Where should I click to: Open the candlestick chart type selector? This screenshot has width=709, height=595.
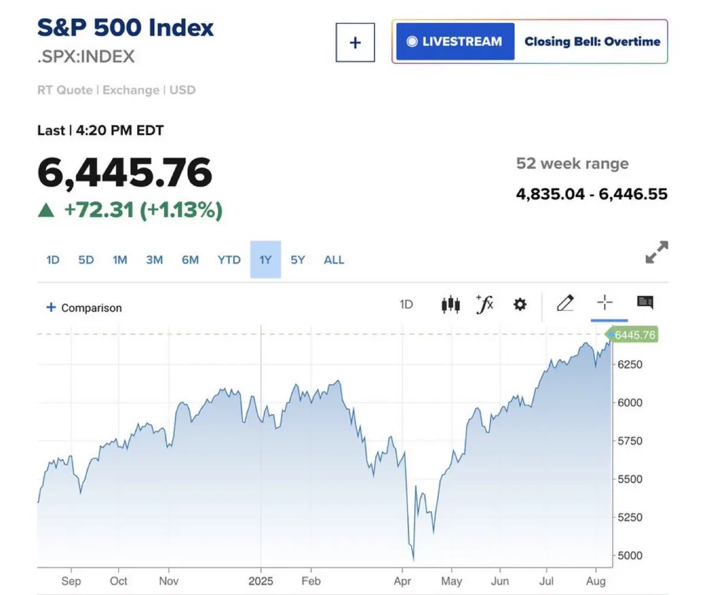coord(450,305)
